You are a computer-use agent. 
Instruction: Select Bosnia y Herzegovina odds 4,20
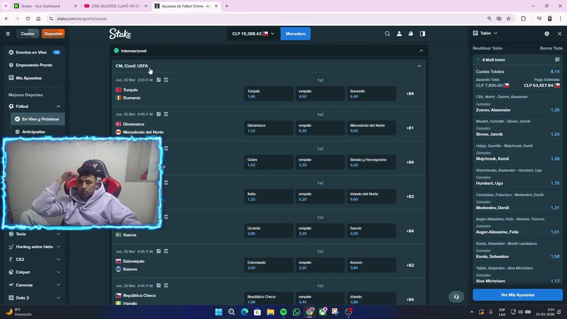(x=371, y=162)
